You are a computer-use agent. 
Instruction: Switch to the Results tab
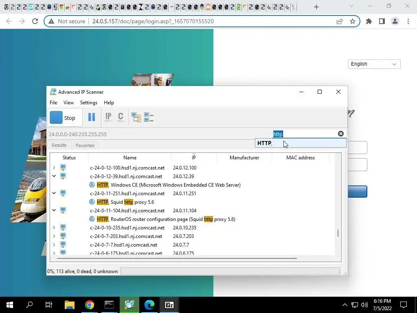coord(59,145)
